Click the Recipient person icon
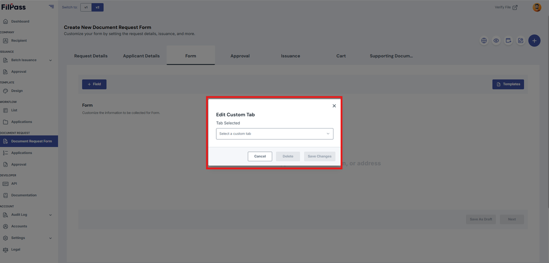 pyautogui.click(x=5, y=41)
